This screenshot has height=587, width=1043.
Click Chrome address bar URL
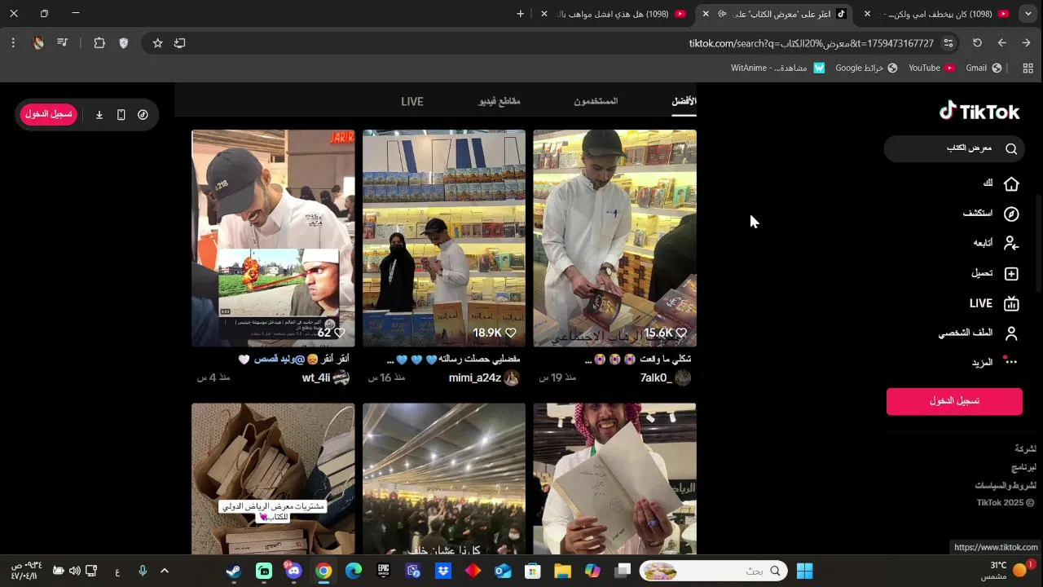pos(811,43)
